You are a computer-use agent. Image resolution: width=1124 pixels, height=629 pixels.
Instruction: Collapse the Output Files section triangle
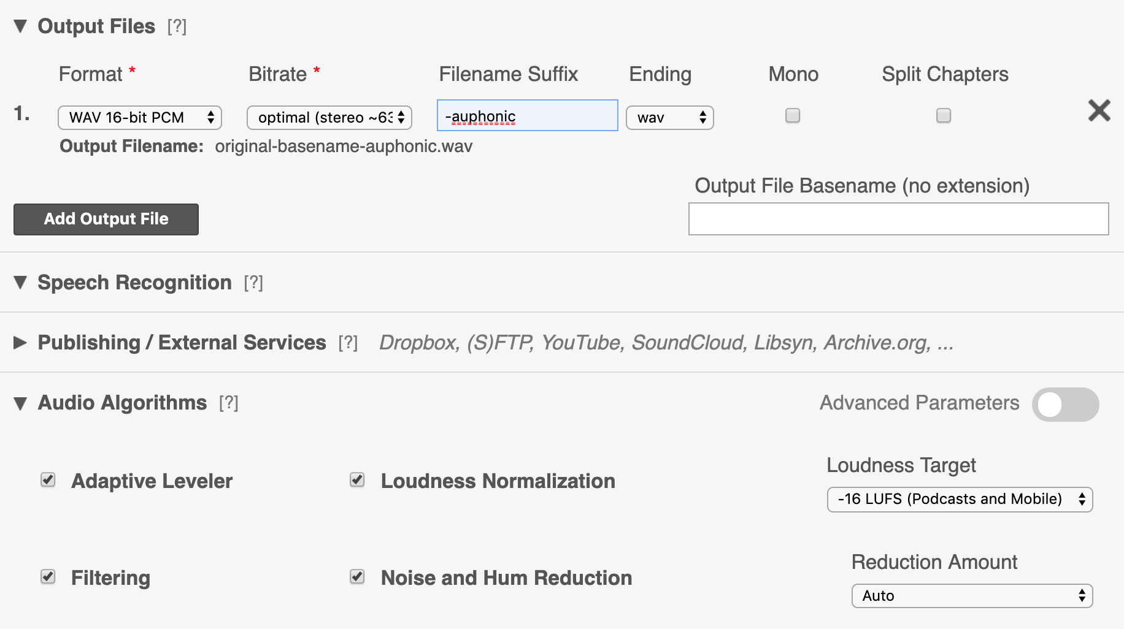[20, 26]
